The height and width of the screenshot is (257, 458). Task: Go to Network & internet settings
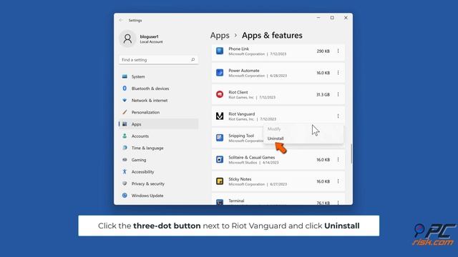click(x=158, y=101)
